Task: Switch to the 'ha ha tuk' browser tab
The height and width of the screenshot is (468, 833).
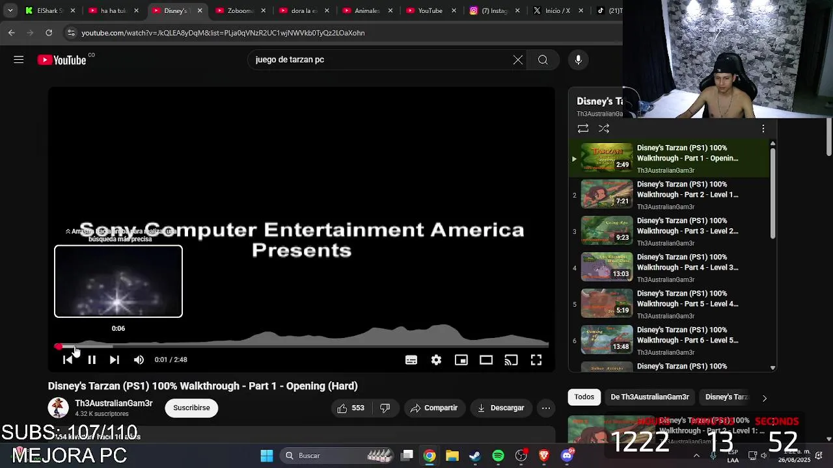Action: (x=113, y=10)
